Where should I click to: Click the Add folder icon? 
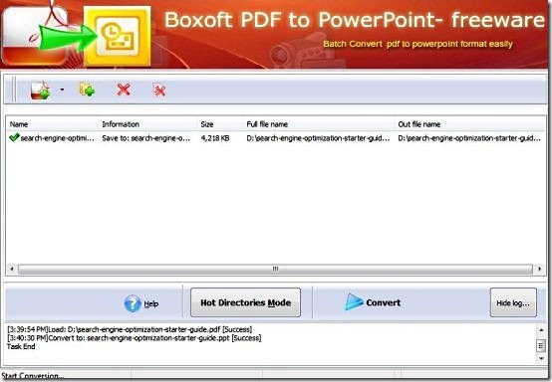pyautogui.click(x=87, y=90)
